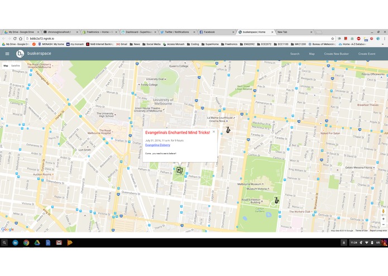The image size is (388, 276).
Task: Go to browser home page
Action: tap(21, 39)
